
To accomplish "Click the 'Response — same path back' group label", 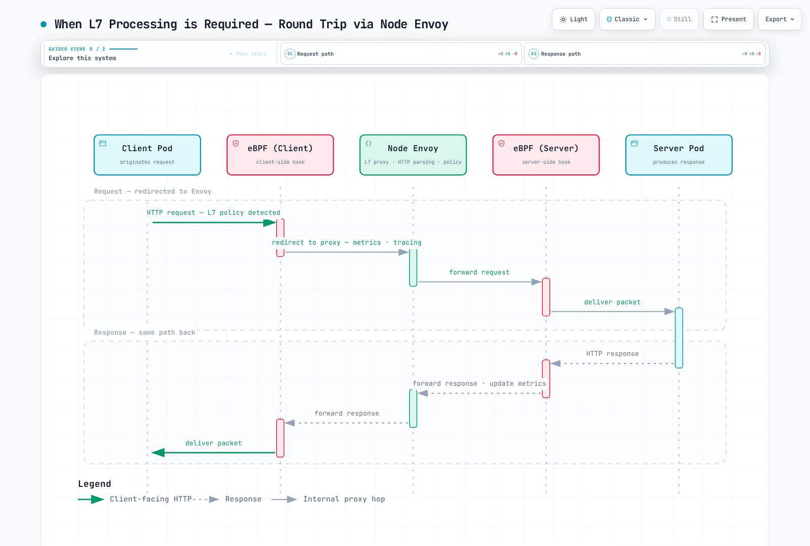I will pyautogui.click(x=145, y=333).
